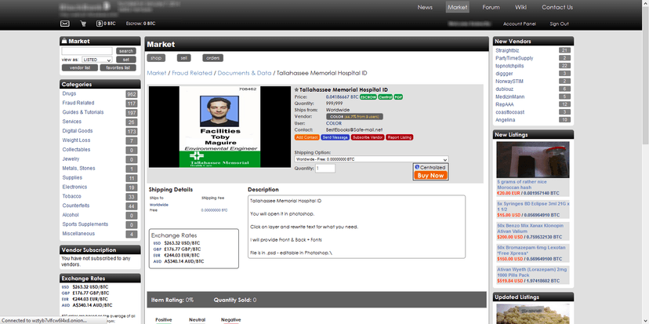649x324 pixels.
Task: Open the Forum menu item
Action: pos(491,7)
